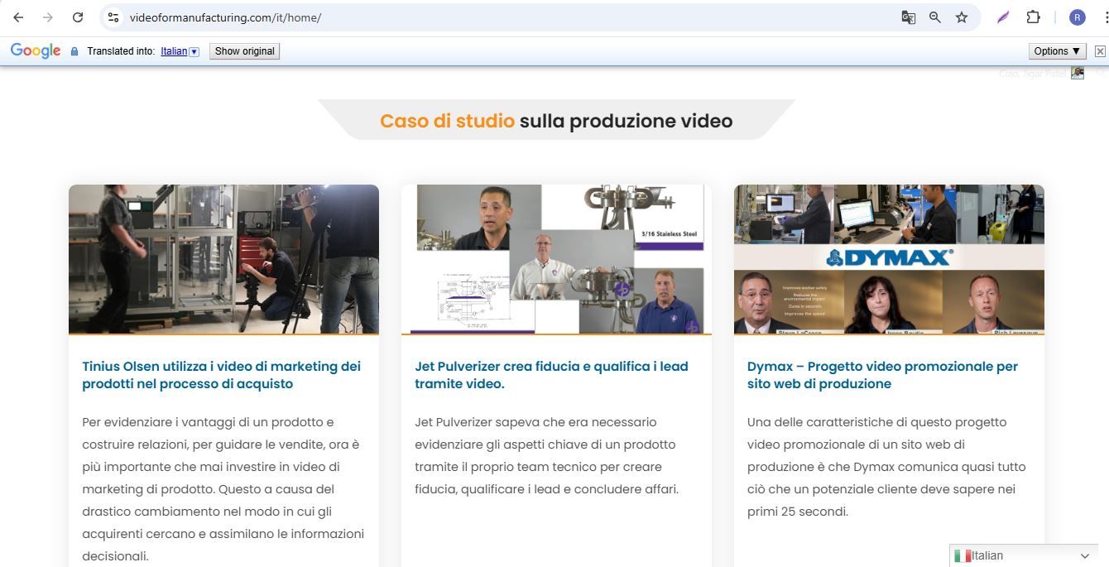Open the Italian translated-language dropdown
This screenshot has height=567, width=1109.
click(180, 51)
